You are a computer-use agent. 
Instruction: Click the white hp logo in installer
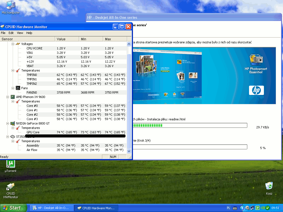tap(256, 90)
